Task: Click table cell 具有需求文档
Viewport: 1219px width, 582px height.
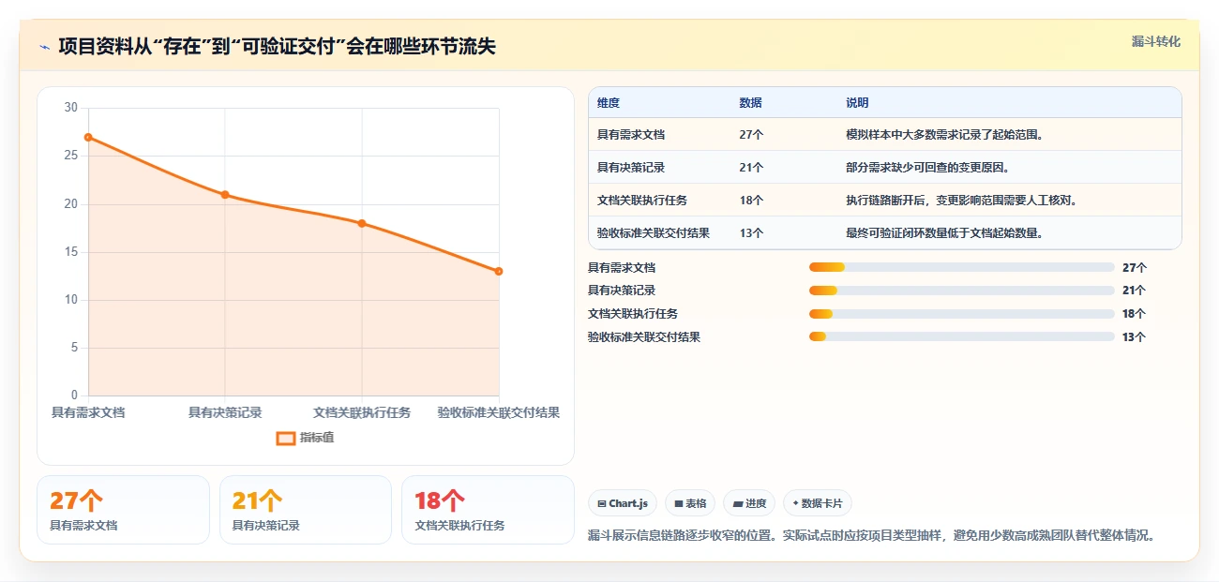Action: pyautogui.click(x=631, y=135)
